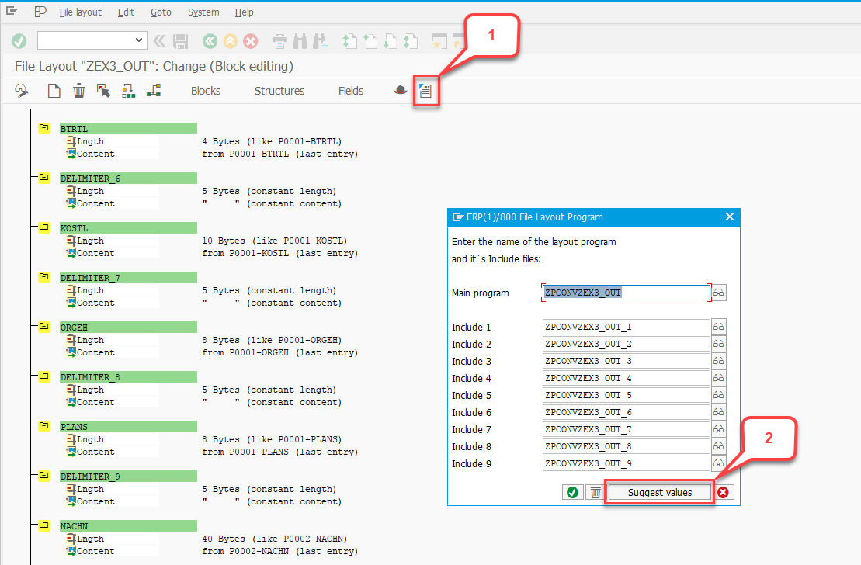
Task: Click the Main program input field
Action: (626, 293)
